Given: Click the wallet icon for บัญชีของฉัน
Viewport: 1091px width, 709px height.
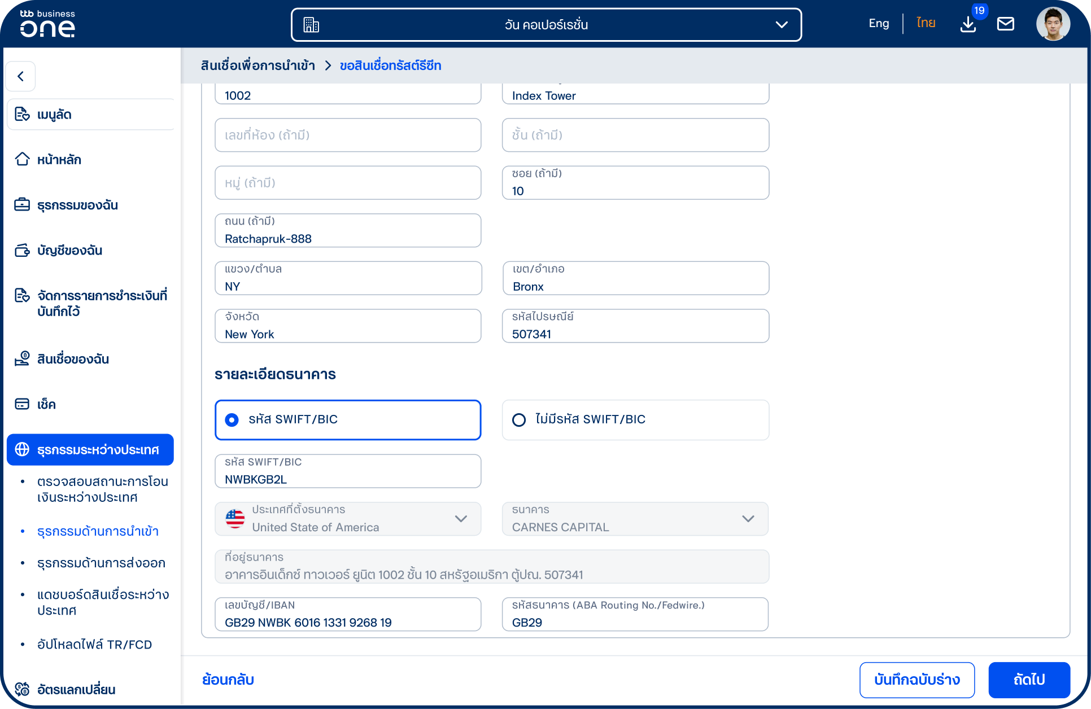Looking at the screenshot, I should click(x=22, y=250).
